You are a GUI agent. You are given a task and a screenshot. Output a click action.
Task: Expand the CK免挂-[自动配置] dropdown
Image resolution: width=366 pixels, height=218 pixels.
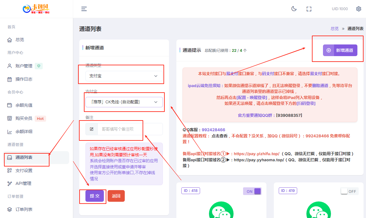(124, 101)
